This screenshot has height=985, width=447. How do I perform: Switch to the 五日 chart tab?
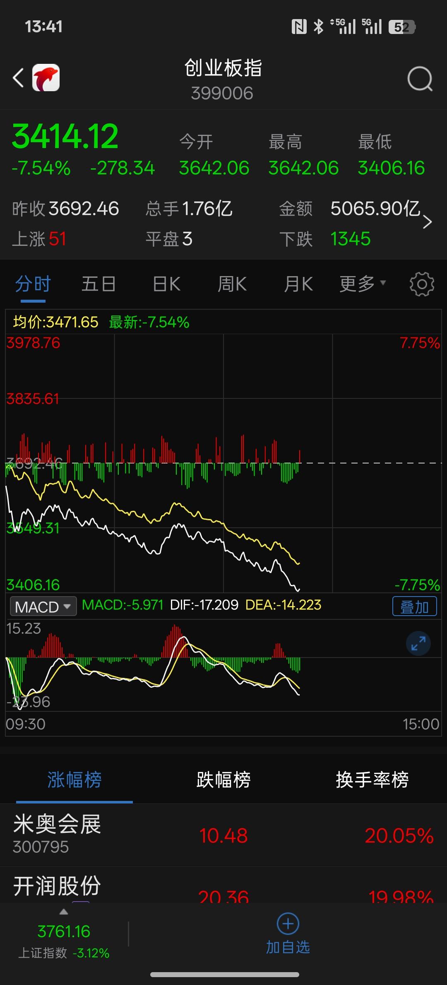[x=99, y=284]
